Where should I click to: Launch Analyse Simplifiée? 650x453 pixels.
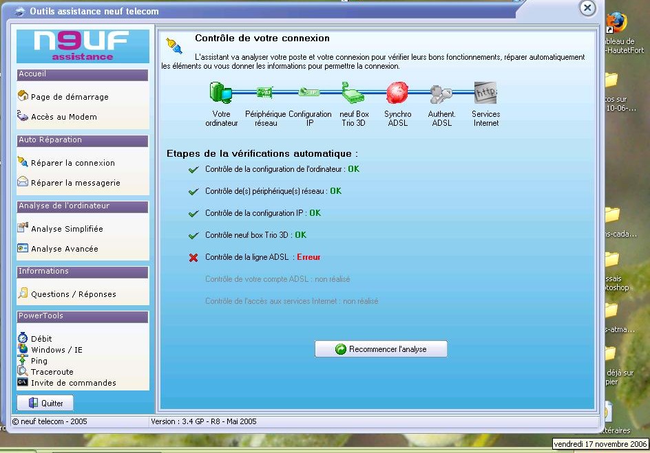tap(67, 228)
